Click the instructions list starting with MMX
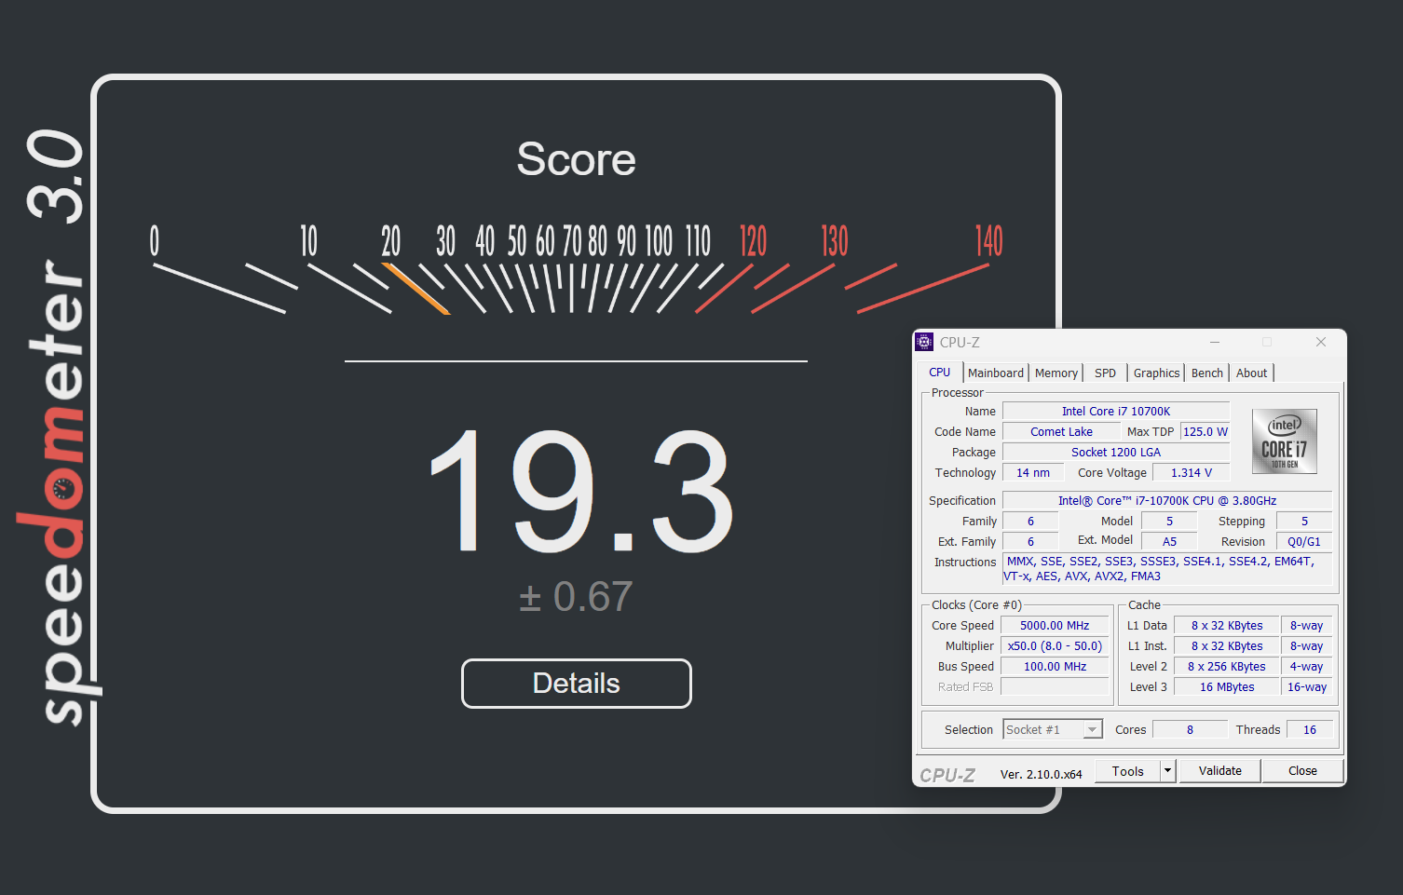1403x895 pixels. point(1167,568)
